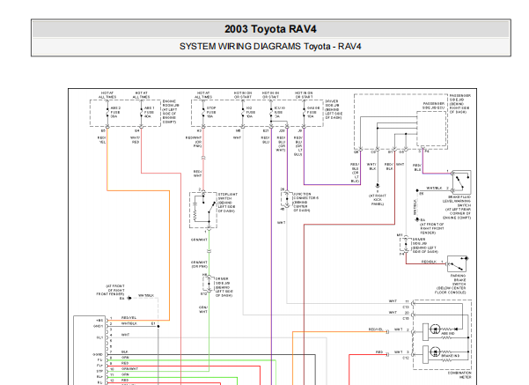Click the 'GND1' terminal label on ECU connector
This screenshot has width=529, height=385.
pyautogui.click(x=99, y=326)
